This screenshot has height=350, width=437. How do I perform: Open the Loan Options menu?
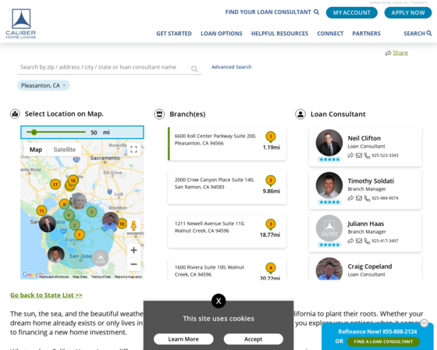point(222,34)
